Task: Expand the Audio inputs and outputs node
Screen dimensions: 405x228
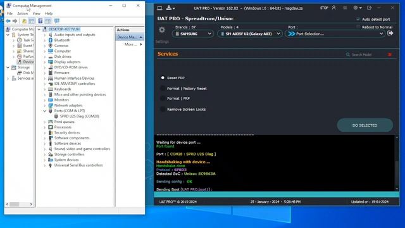Action: (45, 35)
